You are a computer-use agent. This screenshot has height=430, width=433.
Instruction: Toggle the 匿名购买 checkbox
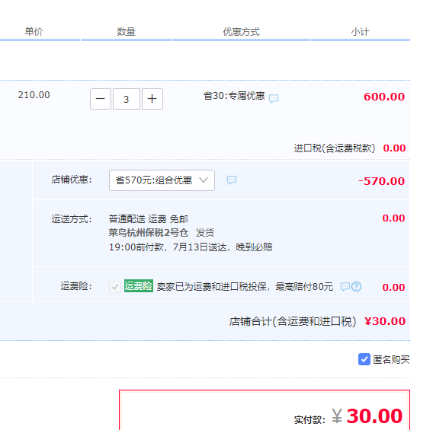point(364,359)
